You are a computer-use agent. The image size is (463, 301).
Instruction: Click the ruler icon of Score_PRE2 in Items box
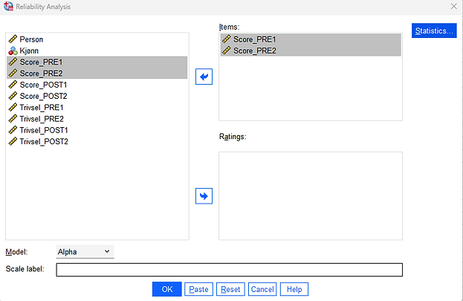[227, 51]
